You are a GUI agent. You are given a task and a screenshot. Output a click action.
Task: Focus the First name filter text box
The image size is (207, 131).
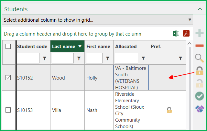[94, 58]
